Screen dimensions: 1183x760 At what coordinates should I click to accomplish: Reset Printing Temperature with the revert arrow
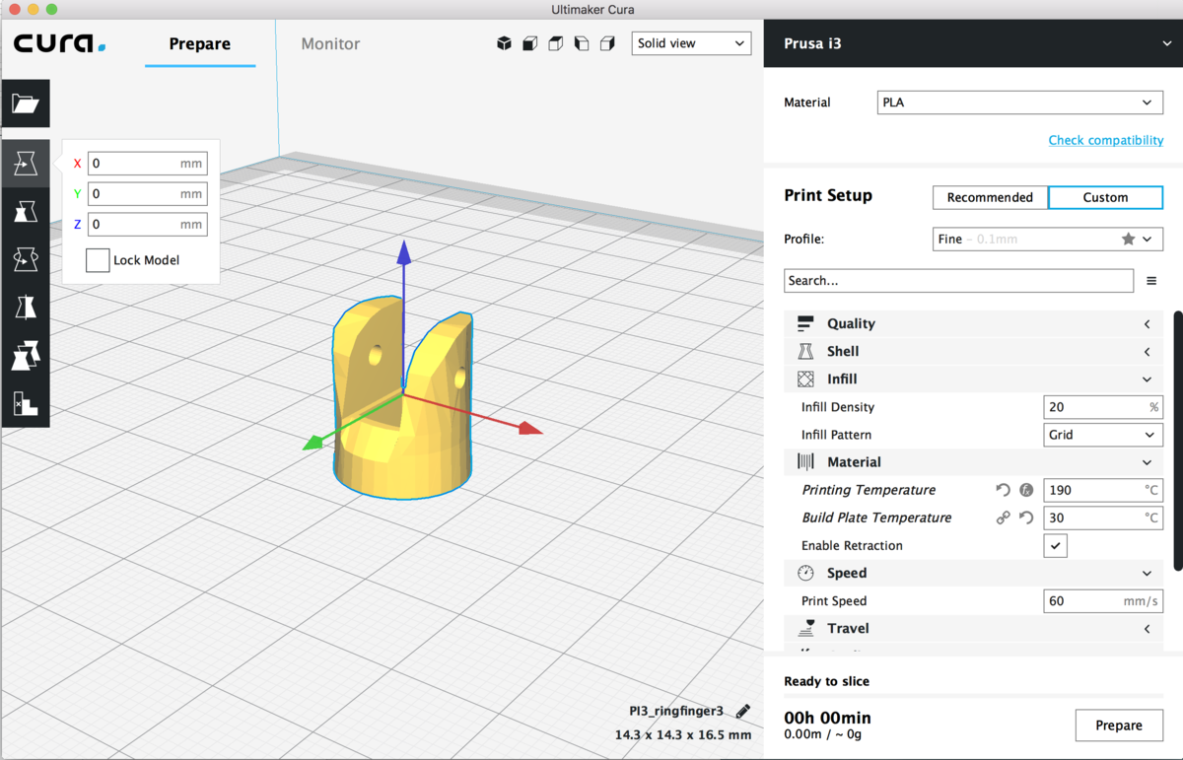1004,490
